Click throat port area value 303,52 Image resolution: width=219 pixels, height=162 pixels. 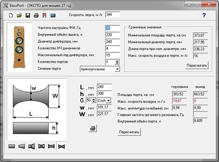(x=179, y=94)
